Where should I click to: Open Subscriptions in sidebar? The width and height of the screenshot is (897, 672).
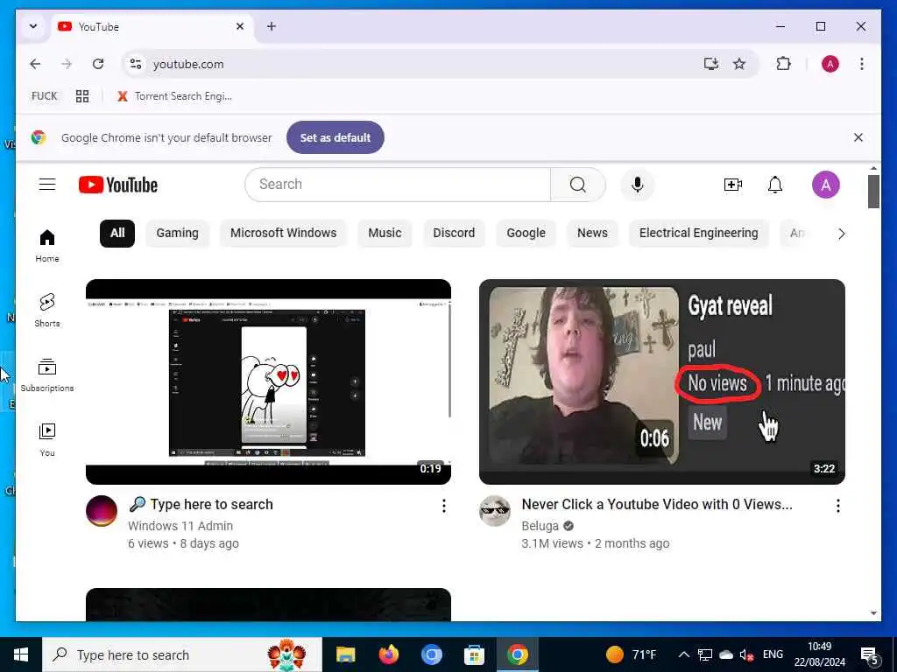(x=47, y=374)
